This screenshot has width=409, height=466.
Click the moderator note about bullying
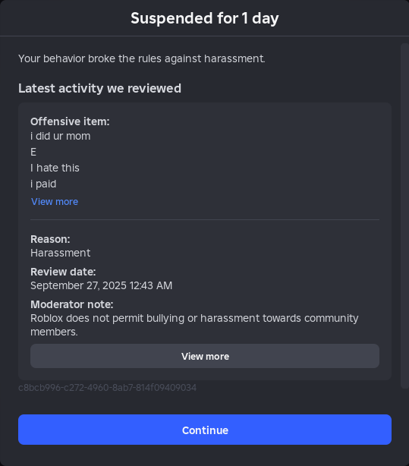point(194,325)
